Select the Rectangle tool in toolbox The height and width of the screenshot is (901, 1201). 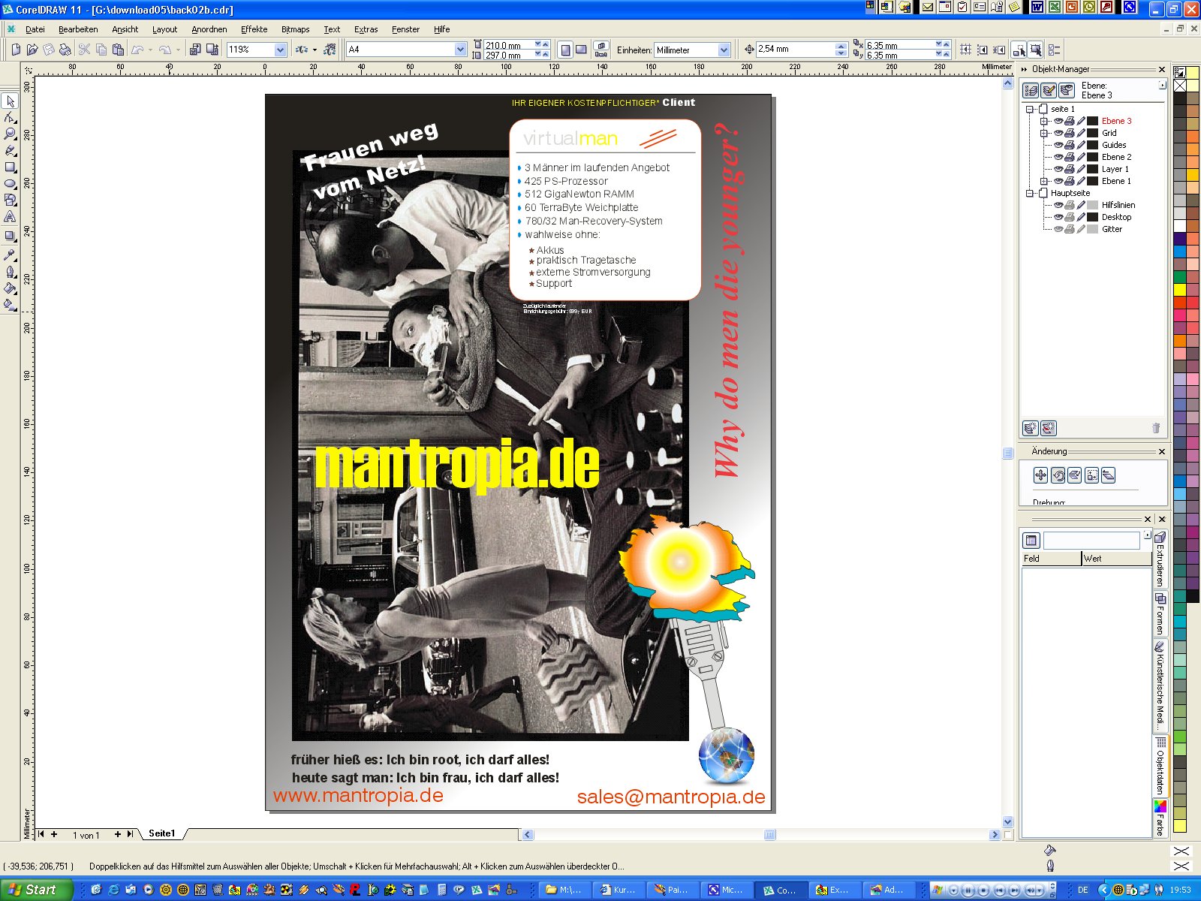point(10,167)
